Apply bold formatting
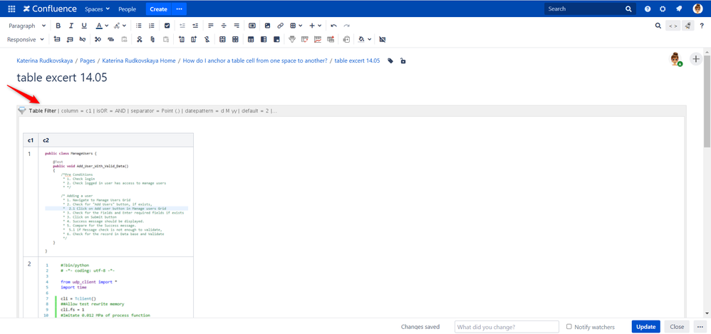The height and width of the screenshot is (334, 711). 58,26
